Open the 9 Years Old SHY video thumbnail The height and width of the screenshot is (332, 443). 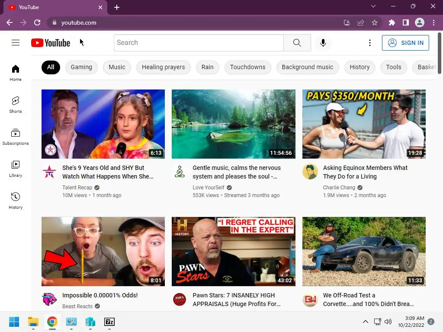coord(103,124)
